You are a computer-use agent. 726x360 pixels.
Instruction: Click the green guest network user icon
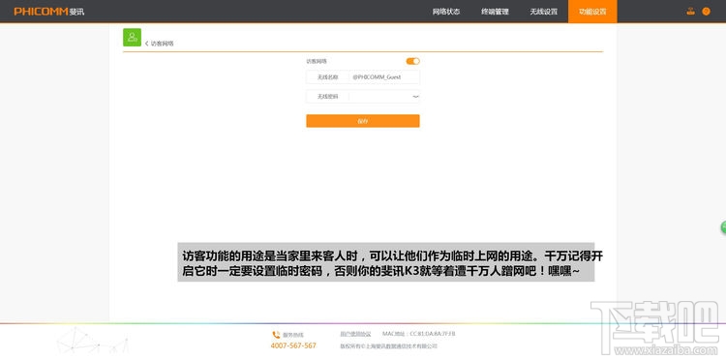pos(132,37)
